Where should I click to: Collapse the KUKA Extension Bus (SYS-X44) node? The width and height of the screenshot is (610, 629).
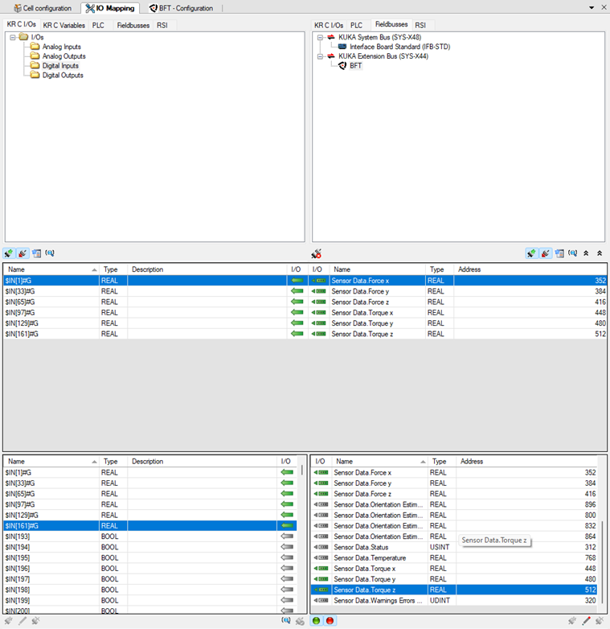click(320, 56)
